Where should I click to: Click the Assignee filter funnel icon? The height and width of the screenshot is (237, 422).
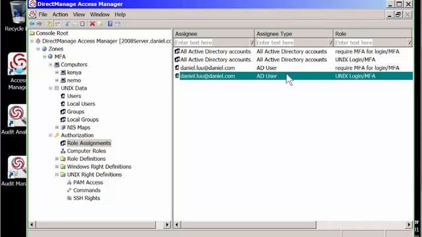click(x=251, y=42)
